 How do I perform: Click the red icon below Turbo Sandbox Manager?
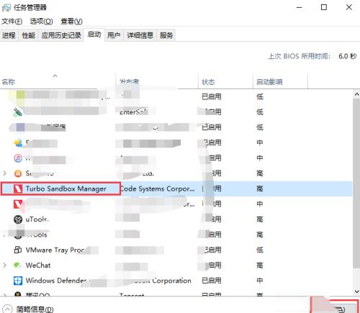click(18, 204)
